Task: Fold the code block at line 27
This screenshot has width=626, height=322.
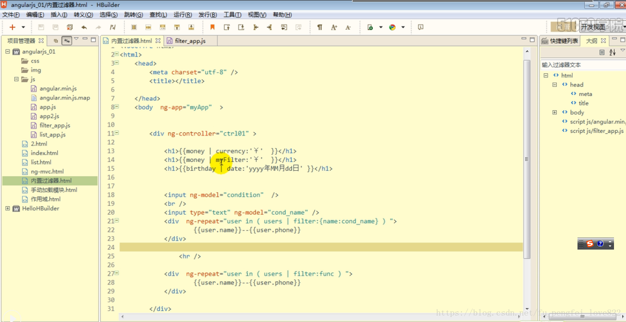Action: 116,273
